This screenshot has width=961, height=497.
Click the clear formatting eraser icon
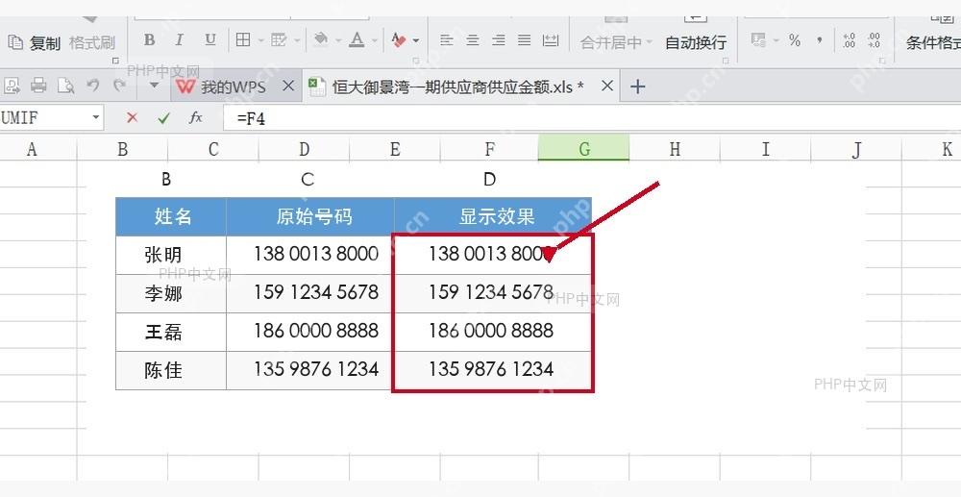tap(399, 40)
